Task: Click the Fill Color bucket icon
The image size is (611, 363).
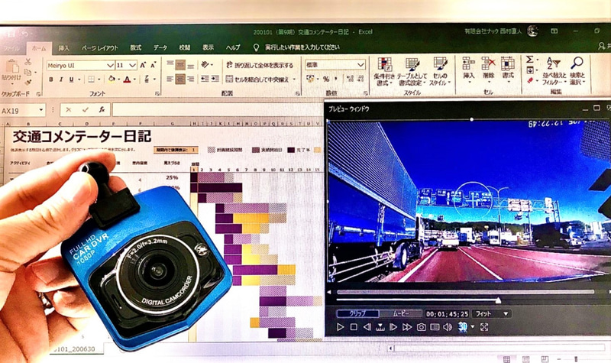Action: (x=112, y=79)
